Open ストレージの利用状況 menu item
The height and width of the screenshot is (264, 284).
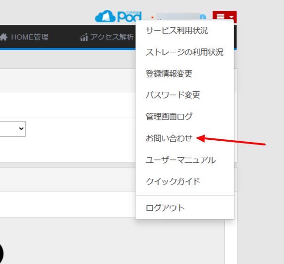184,52
